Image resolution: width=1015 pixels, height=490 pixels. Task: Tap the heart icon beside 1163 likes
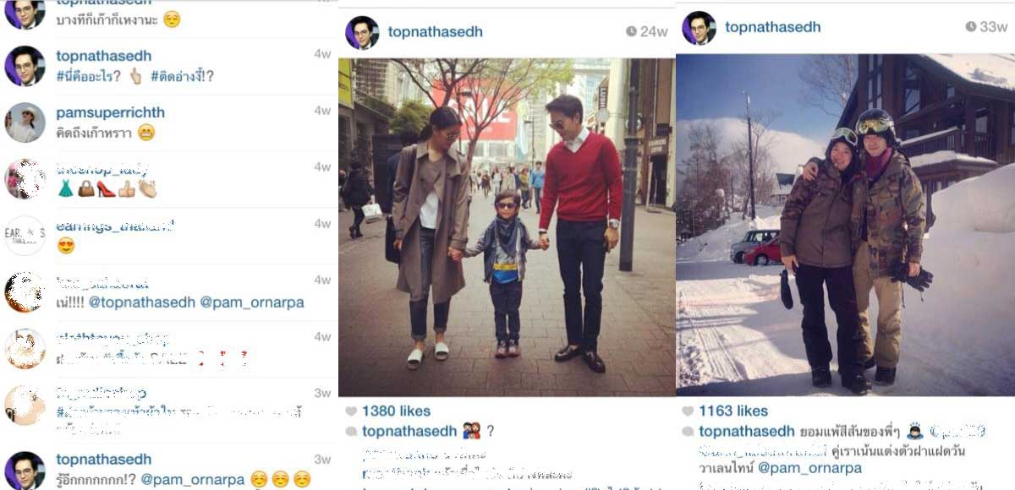click(689, 411)
